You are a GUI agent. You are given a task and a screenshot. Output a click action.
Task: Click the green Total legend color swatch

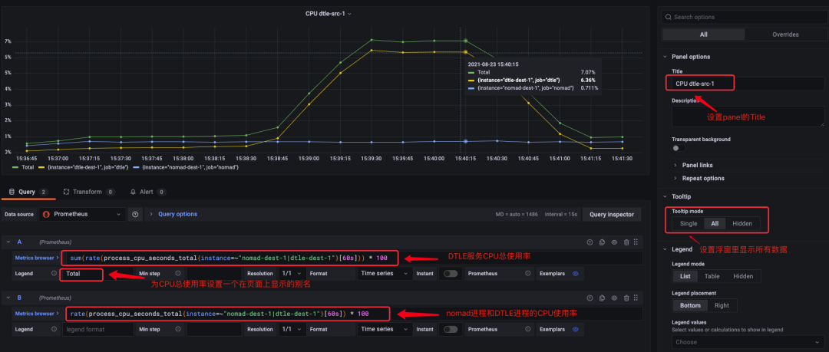[15, 166]
